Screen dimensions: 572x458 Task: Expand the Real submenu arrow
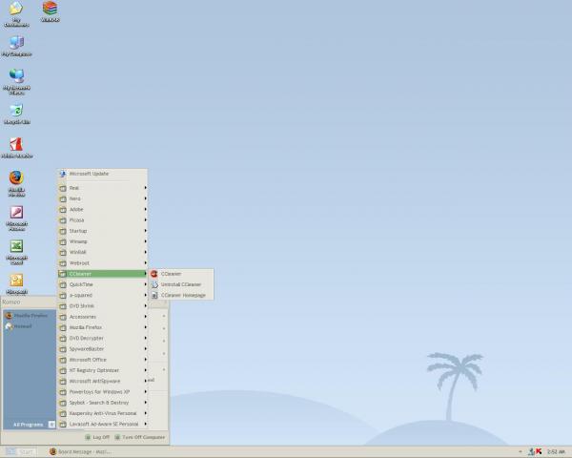pos(145,188)
